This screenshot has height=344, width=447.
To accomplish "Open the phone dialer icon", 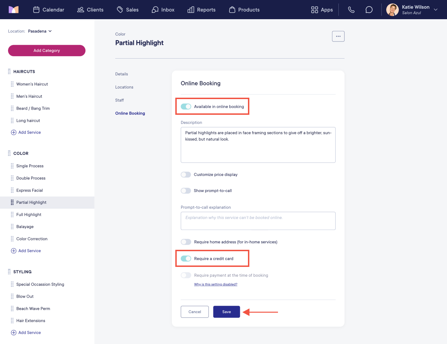I will point(351,10).
